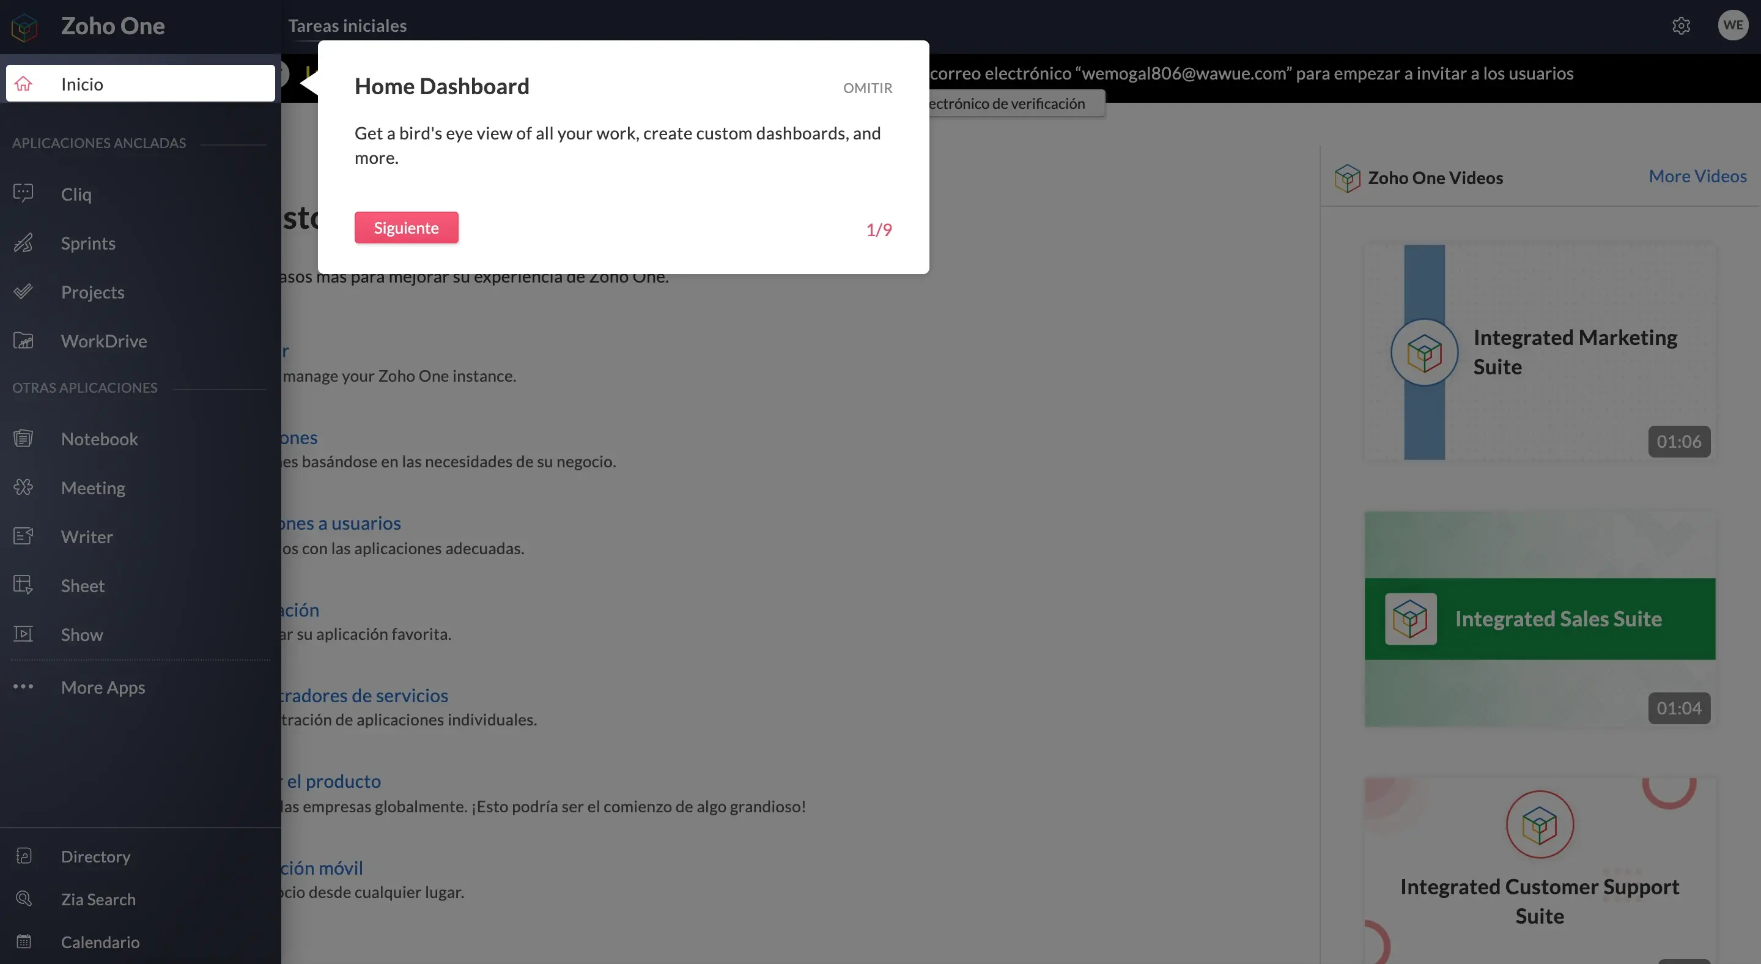This screenshot has width=1761, height=964.
Task: Click the verification email button in banner
Action: pyautogui.click(x=1016, y=103)
